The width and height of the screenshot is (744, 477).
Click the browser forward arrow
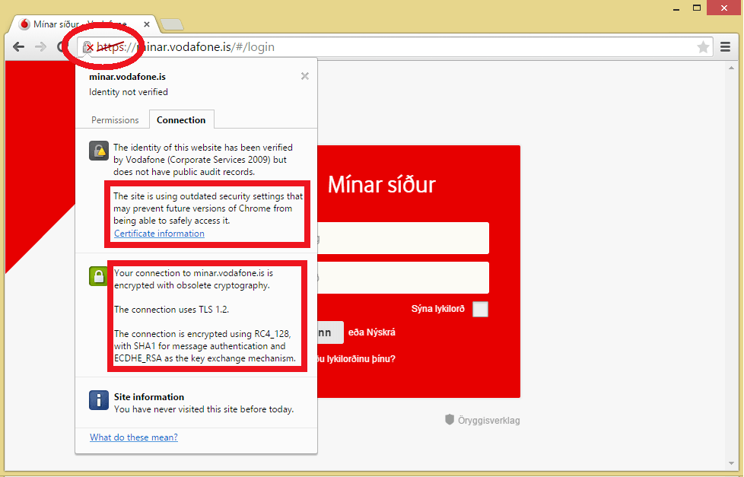41,47
